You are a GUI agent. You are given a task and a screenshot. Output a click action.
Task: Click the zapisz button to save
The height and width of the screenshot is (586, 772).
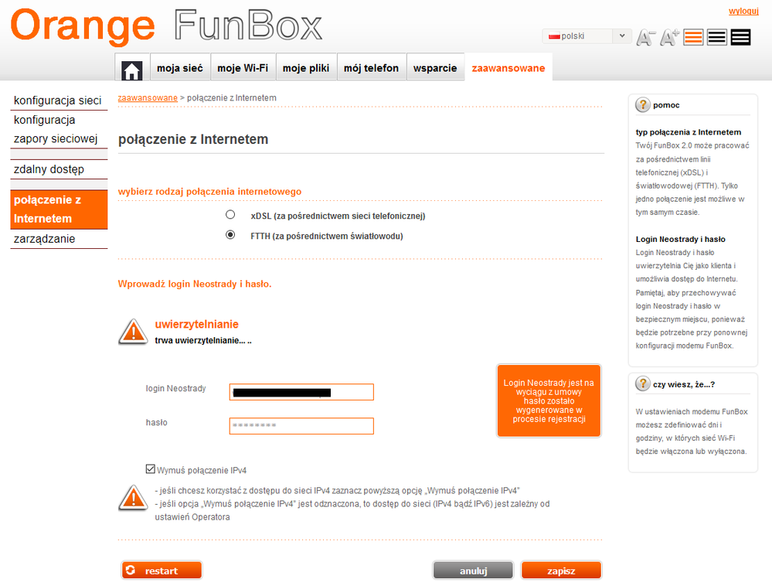click(560, 570)
